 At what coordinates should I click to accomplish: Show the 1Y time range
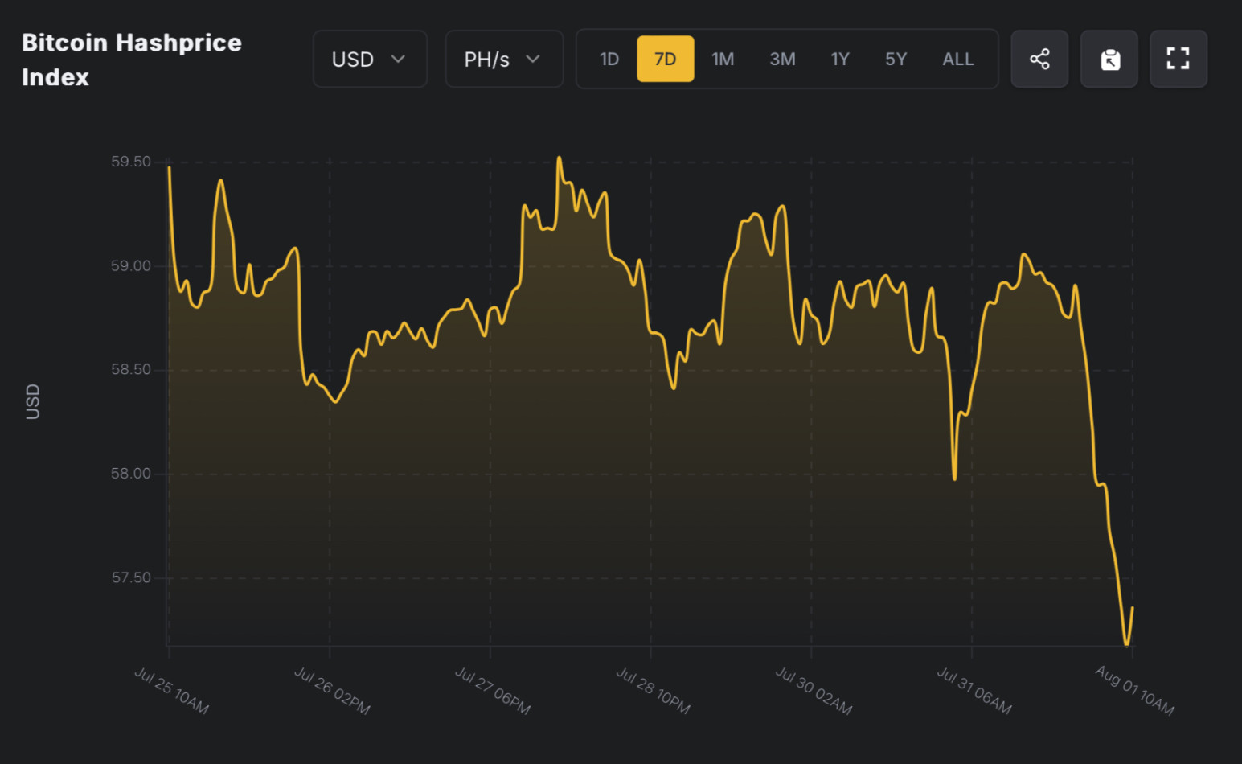(x=840, y=59)
